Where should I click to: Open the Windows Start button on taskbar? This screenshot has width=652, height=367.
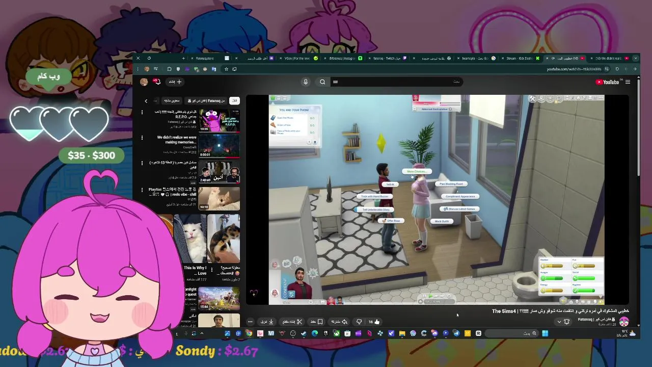coord(545,333)
